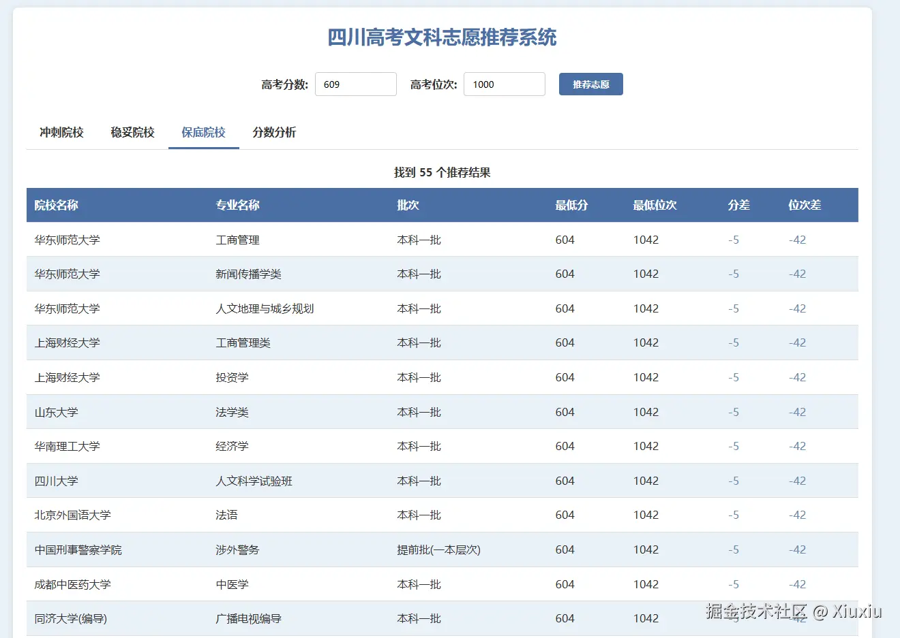900x638 pixels.
Task: Click the 高考分数 input field showing 609
Action: click(x=356, y=84)
